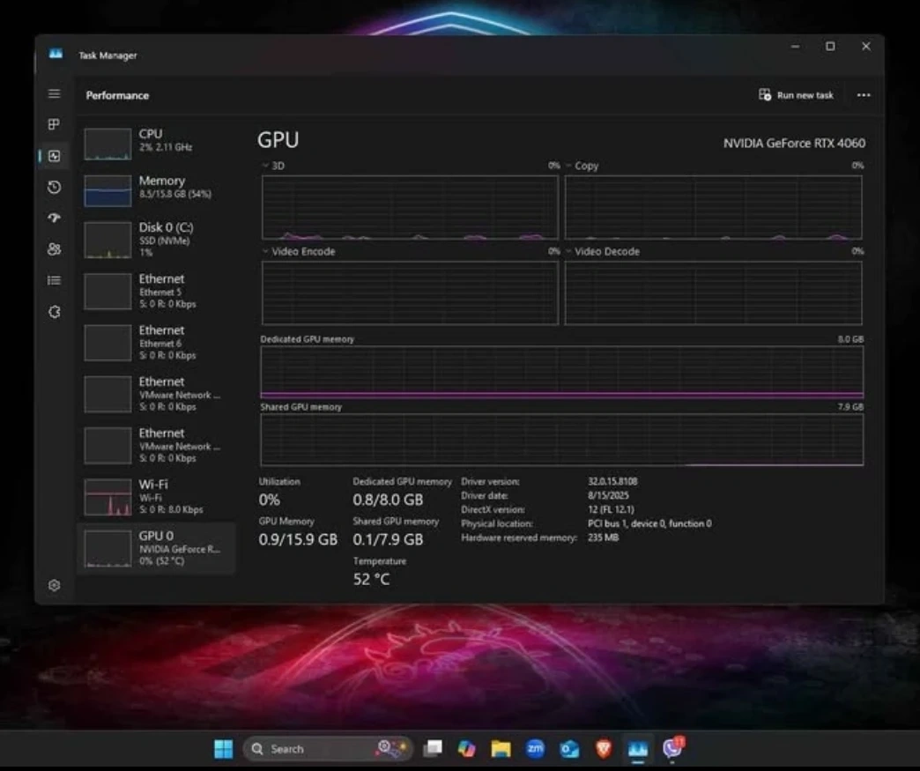
Task: Select the Wi-Fi performance graph thumbnail
Action: [x=108, y=497]
